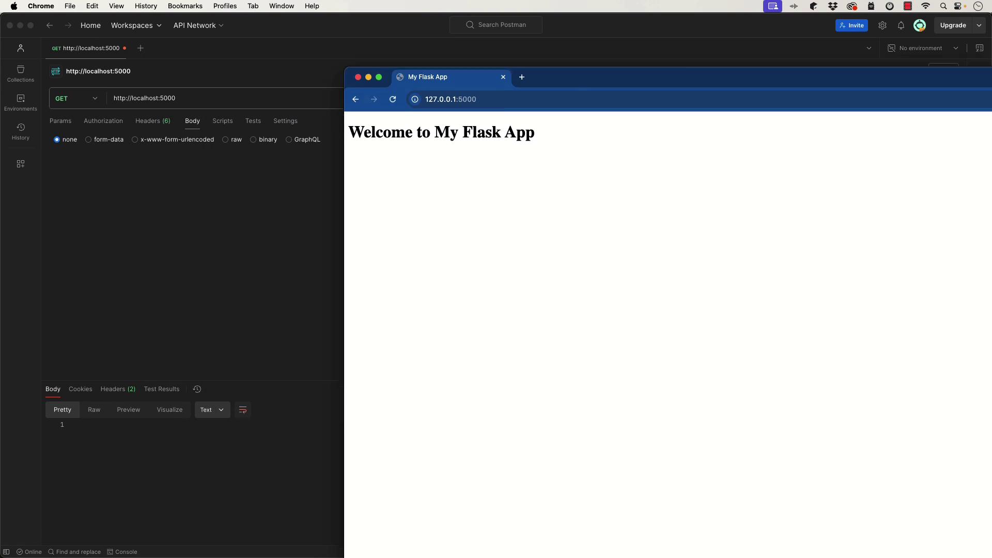Screen dimensions: 992x558
Task: Open the History sidebar panel
Action: tap(21, 131)
